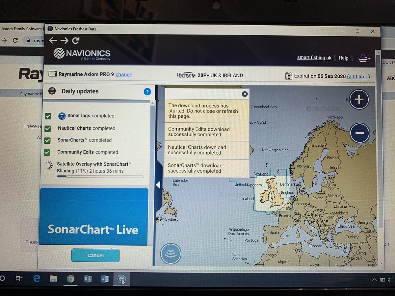Switch to the Axiom Family Software browser tab

[21, 29]
